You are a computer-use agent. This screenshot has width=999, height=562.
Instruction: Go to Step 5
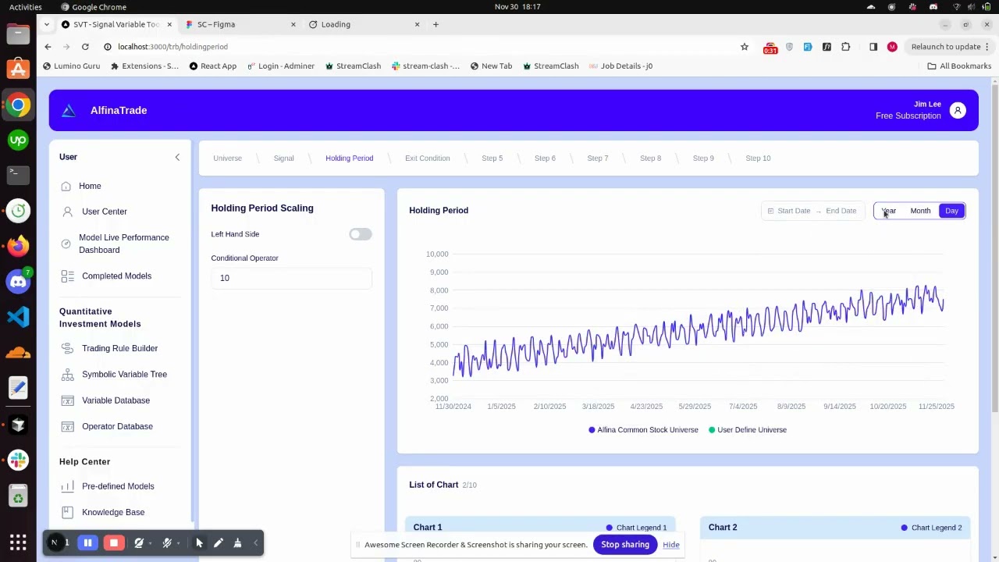point(492,158)
